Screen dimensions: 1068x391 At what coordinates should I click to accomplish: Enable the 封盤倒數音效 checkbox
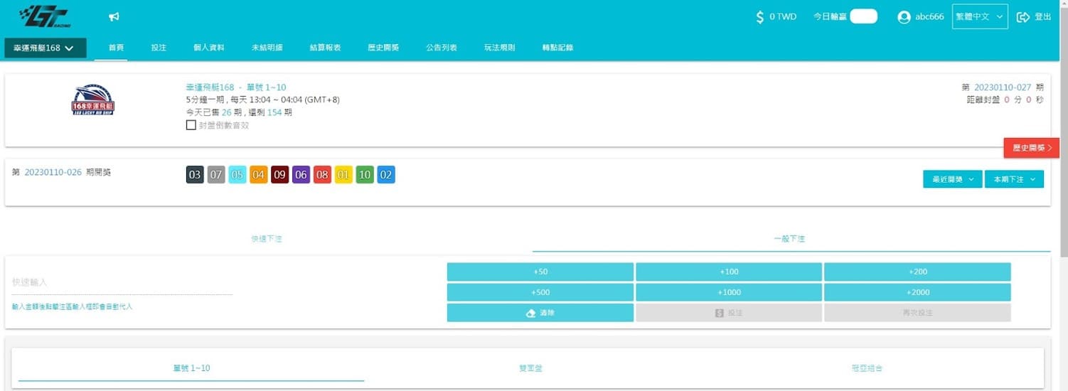click(x=191, y=125)
